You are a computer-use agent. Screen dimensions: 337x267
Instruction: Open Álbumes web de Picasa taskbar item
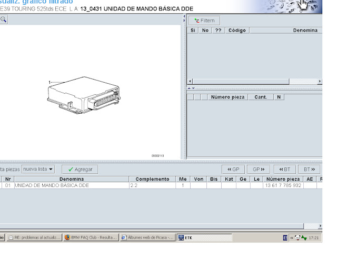[x=147, y=238]
